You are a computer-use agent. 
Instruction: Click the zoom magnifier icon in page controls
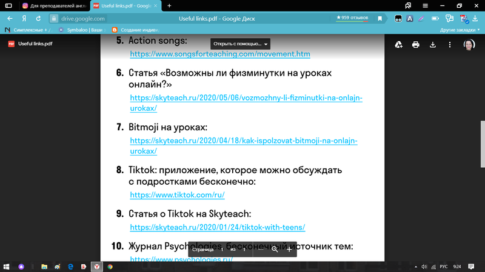(x=275, y=249)
